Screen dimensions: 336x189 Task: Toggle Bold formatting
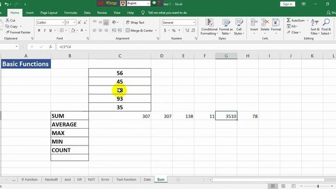[x=39, y=30]
